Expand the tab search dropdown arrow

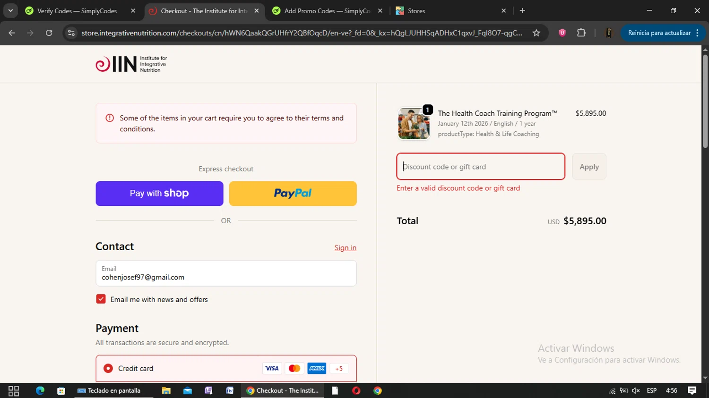10,11
